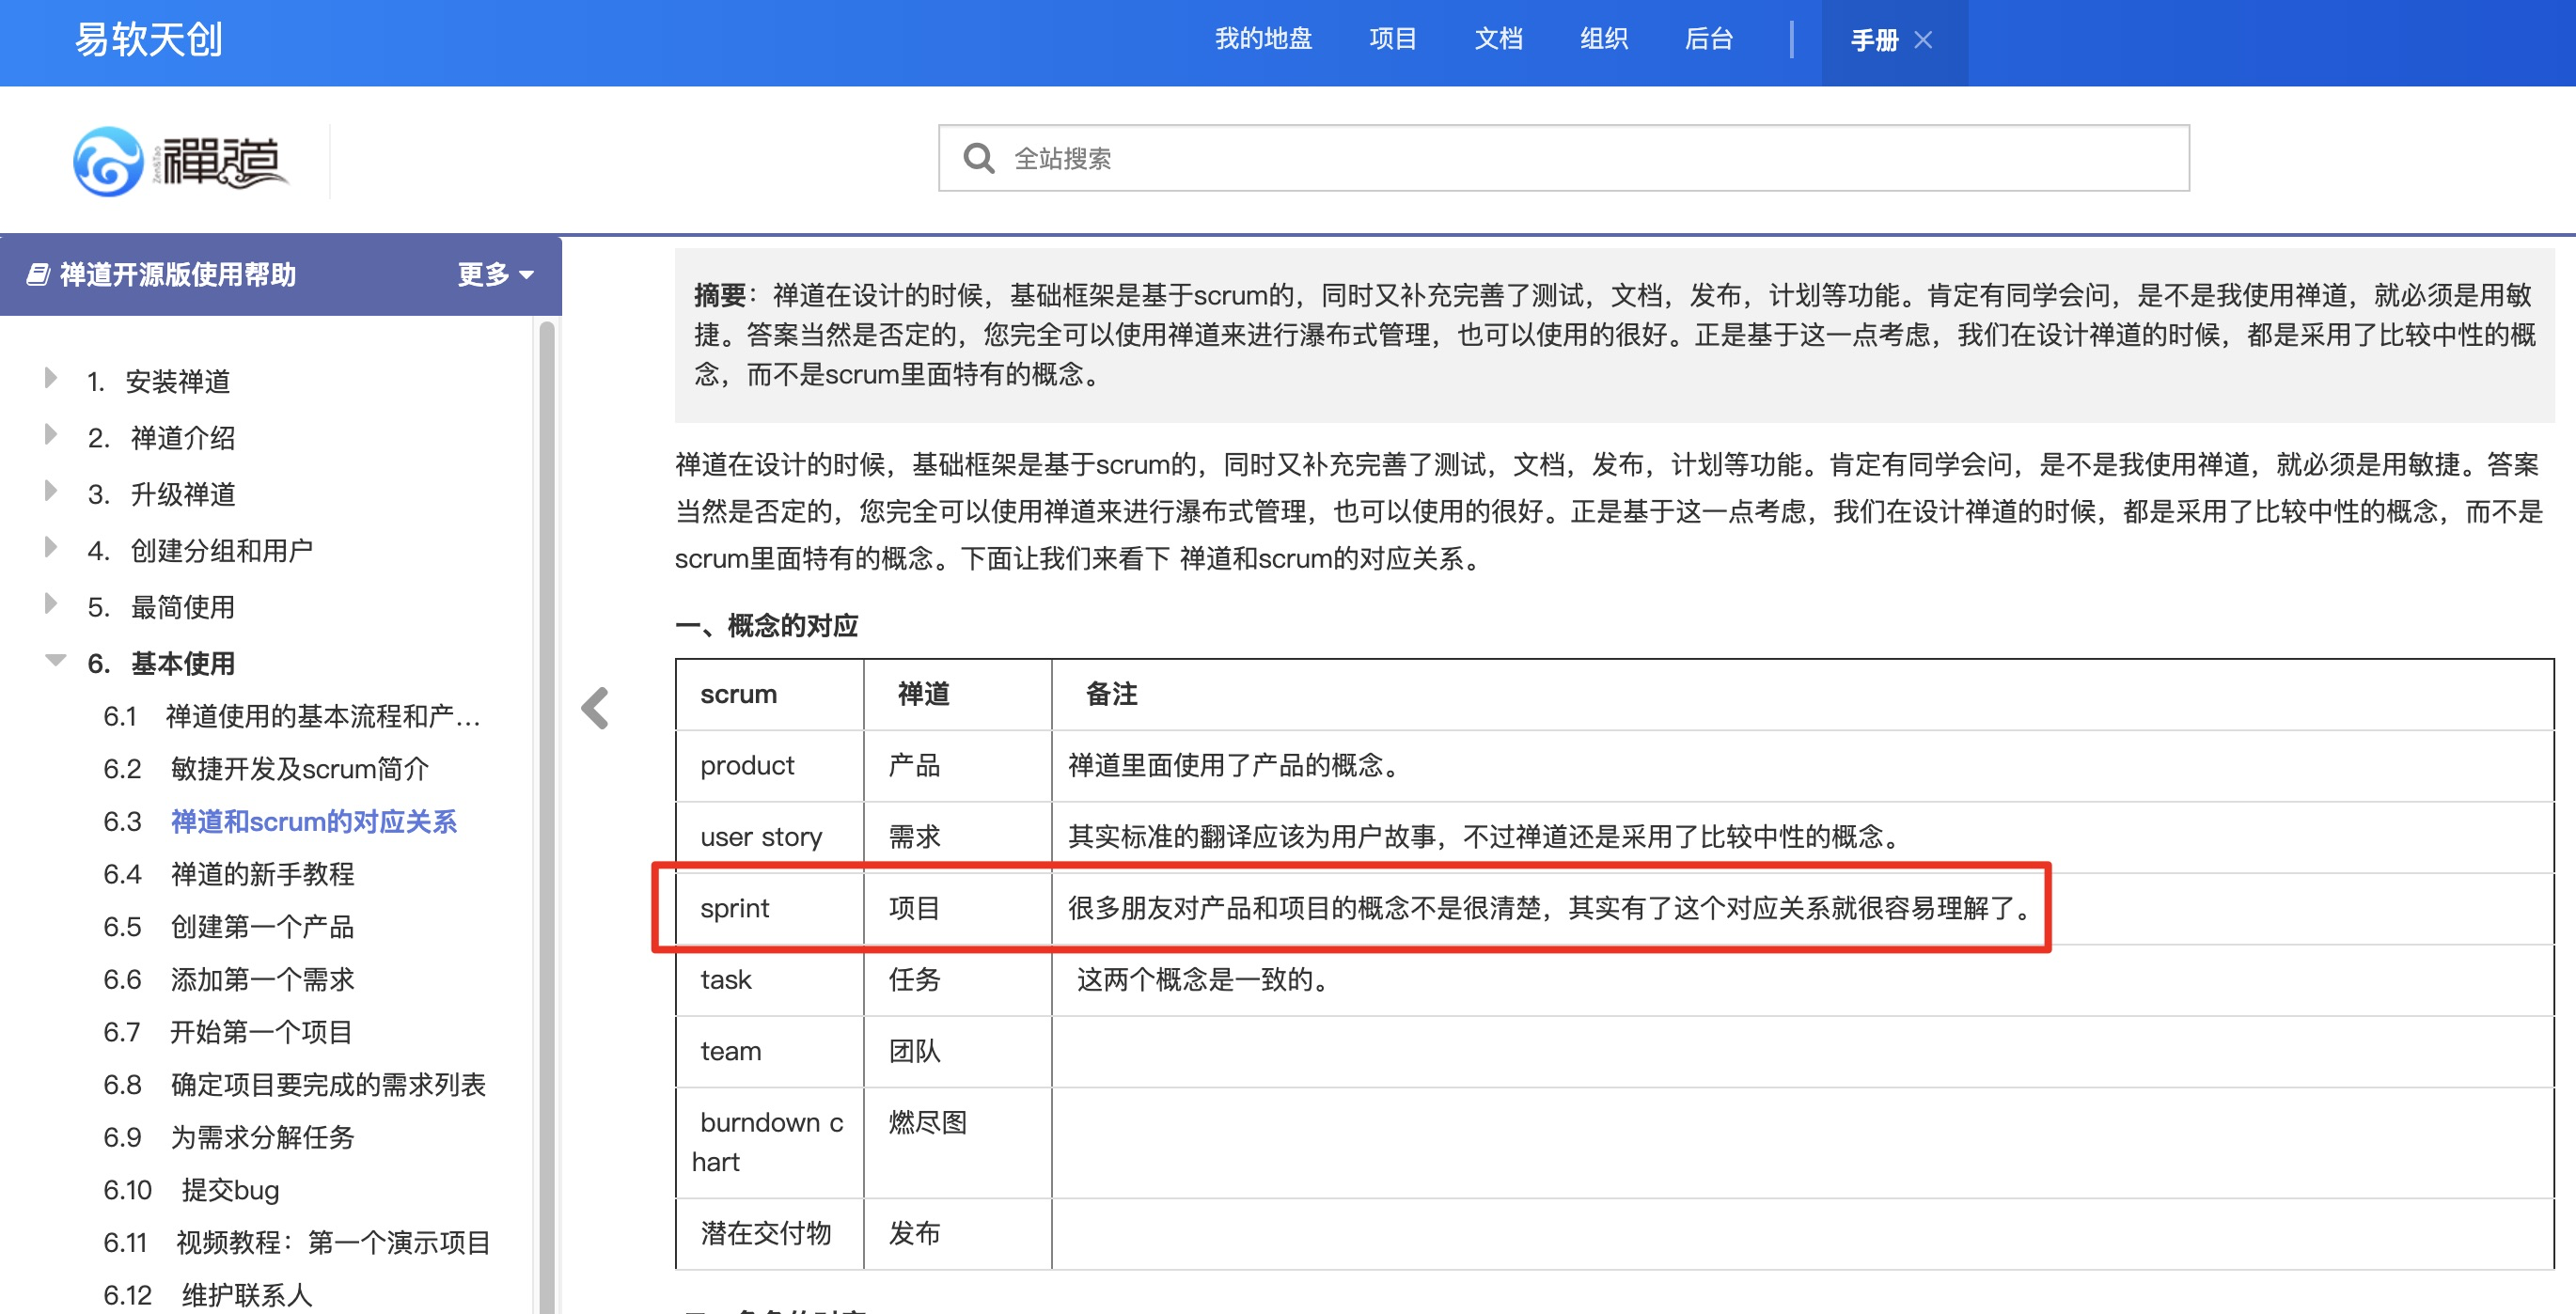Open the 更多 dropdown menu
The width and height of the screenshot is (2576, 1314).
pyautogui.click(x=495, y=274)
